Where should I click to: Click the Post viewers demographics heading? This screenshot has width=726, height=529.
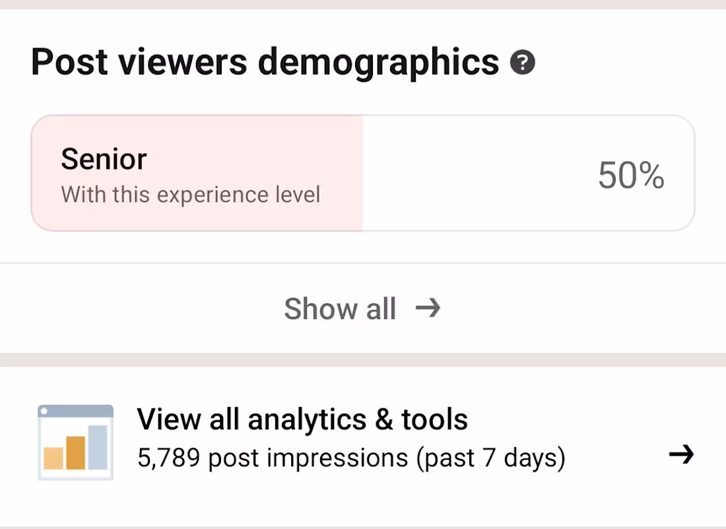(x=265, y=63)
